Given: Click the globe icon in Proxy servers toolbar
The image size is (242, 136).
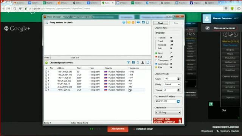Looking at the screenshot, I should (124, 23).
